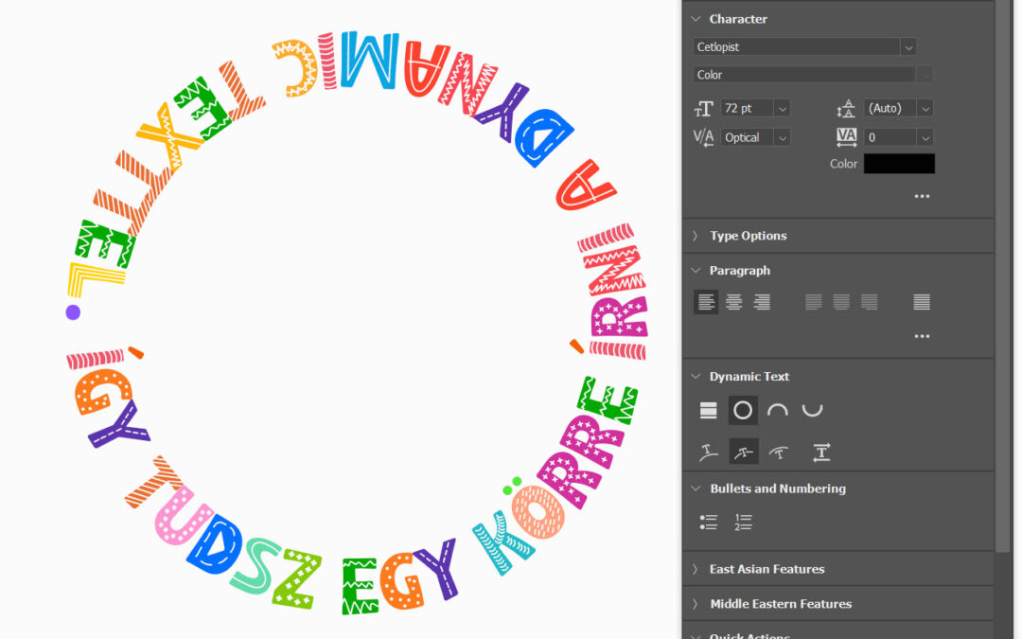This screenshot has height=639, width=1022.
Task: Apply center paragraph alignment
Action: [x=732, y=301]
